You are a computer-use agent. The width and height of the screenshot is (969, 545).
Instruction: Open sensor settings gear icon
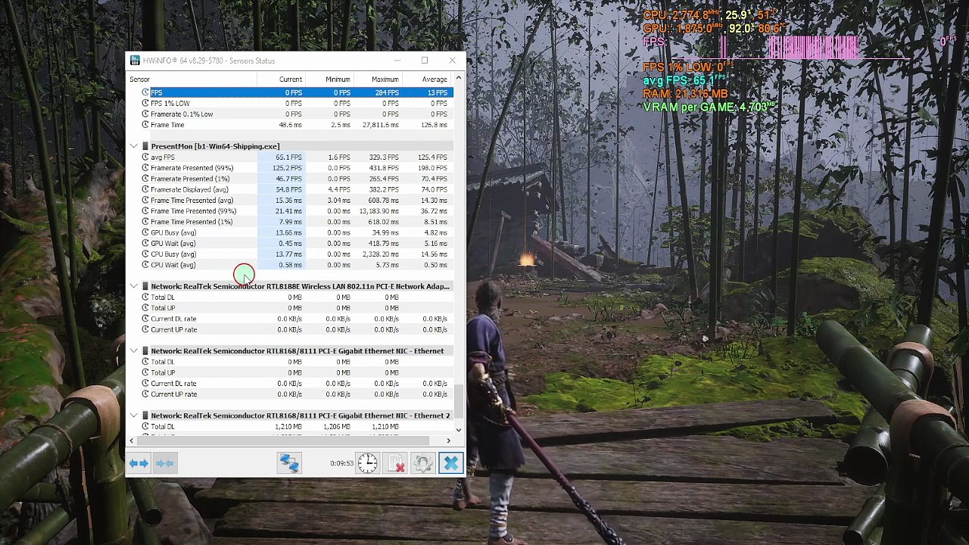(423, 463)
